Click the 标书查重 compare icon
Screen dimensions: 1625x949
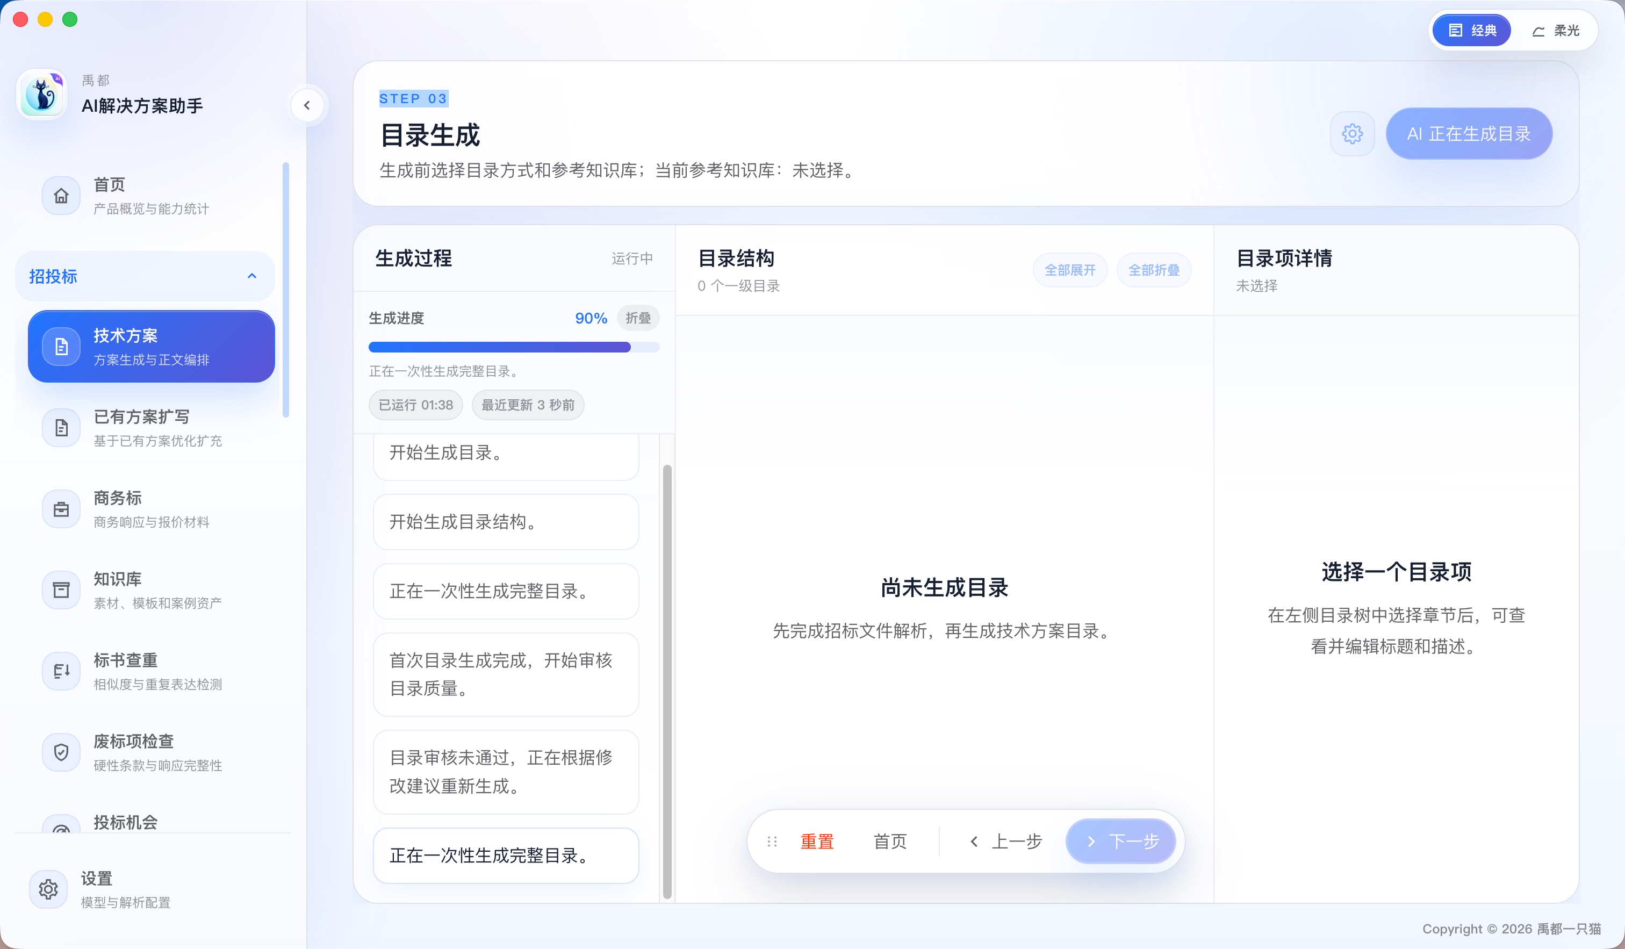pos(61,671)
